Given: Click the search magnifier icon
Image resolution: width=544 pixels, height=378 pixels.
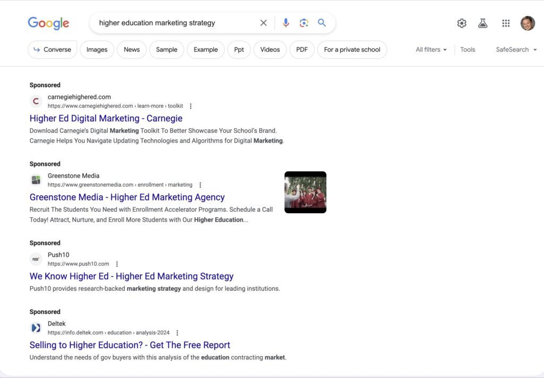Looking at the screenshot, I should point(321,23).
